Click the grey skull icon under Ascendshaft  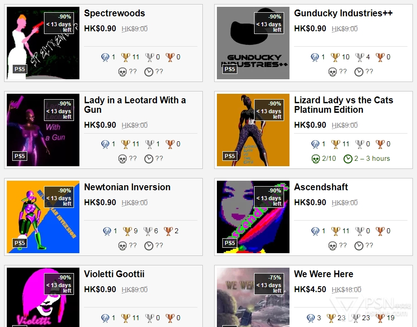tap(333, 246)
